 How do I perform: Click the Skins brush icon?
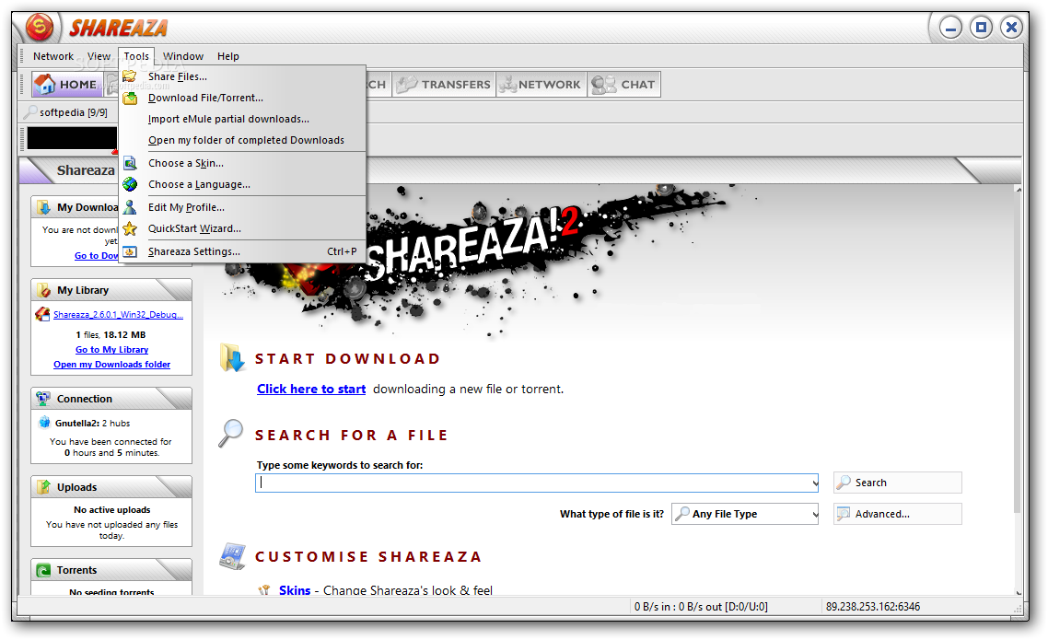point(264,590)
